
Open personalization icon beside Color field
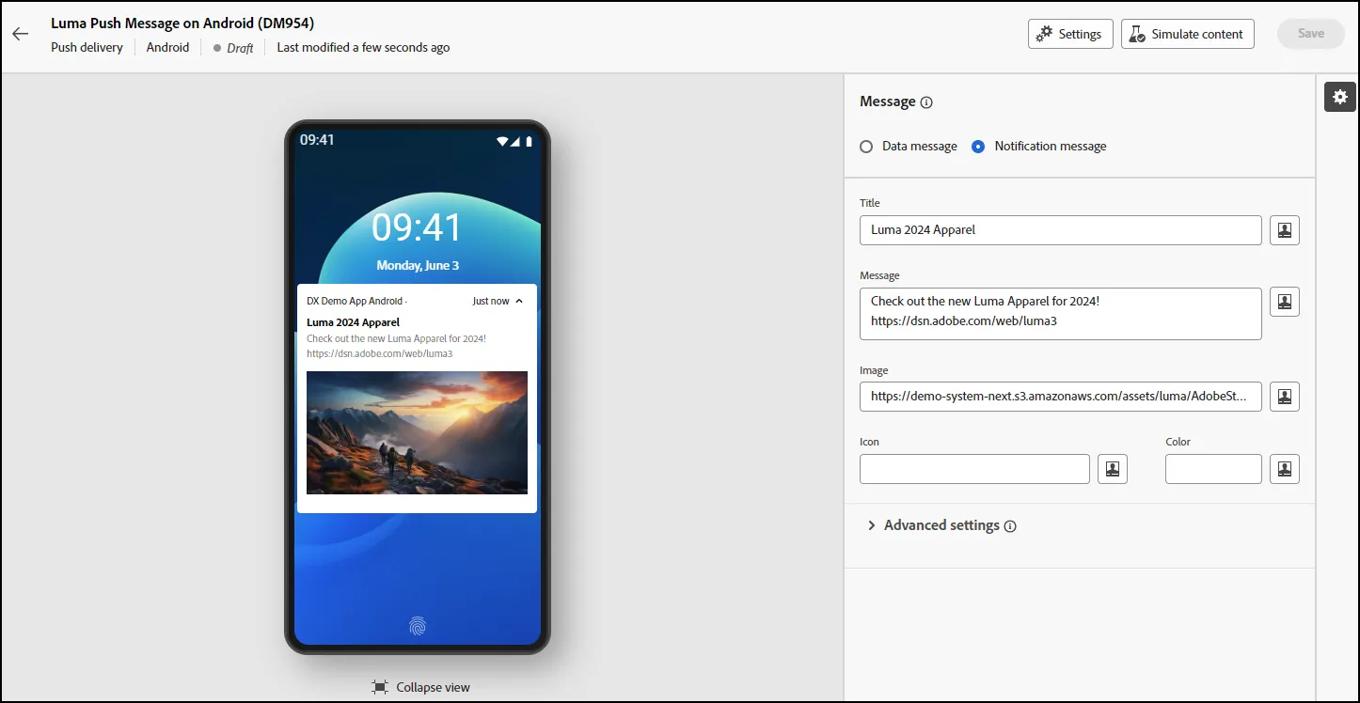coord(1285,469)
